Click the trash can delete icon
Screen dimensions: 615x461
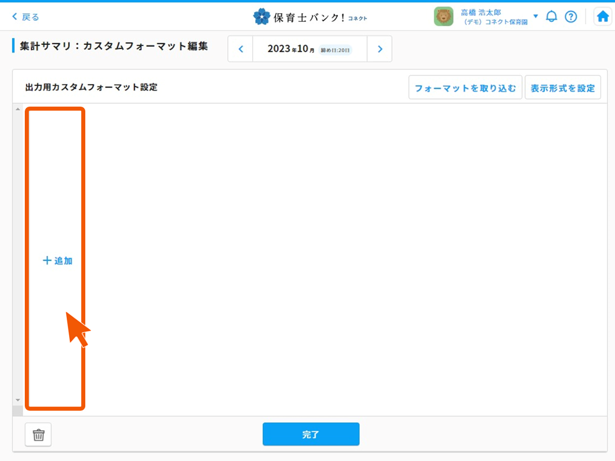pyautogui.click(x=38, y=434)
